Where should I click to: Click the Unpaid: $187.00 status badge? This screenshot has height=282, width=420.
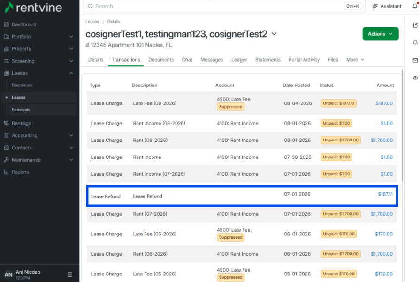tap(338, 103)
